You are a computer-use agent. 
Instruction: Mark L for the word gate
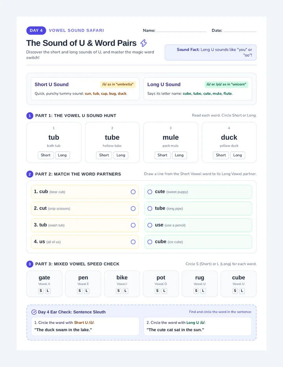(x=48, y=291)
